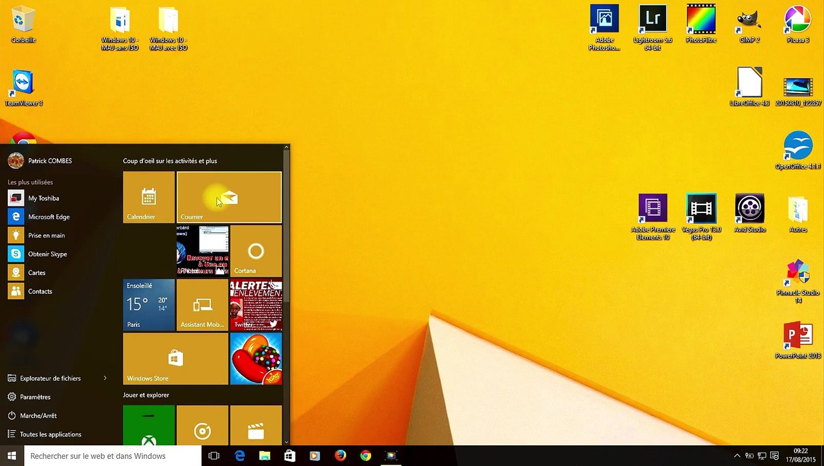Launch Chrome from the taskbar
The height and width of the screenshot is (466, 824).
pos(366,456)
